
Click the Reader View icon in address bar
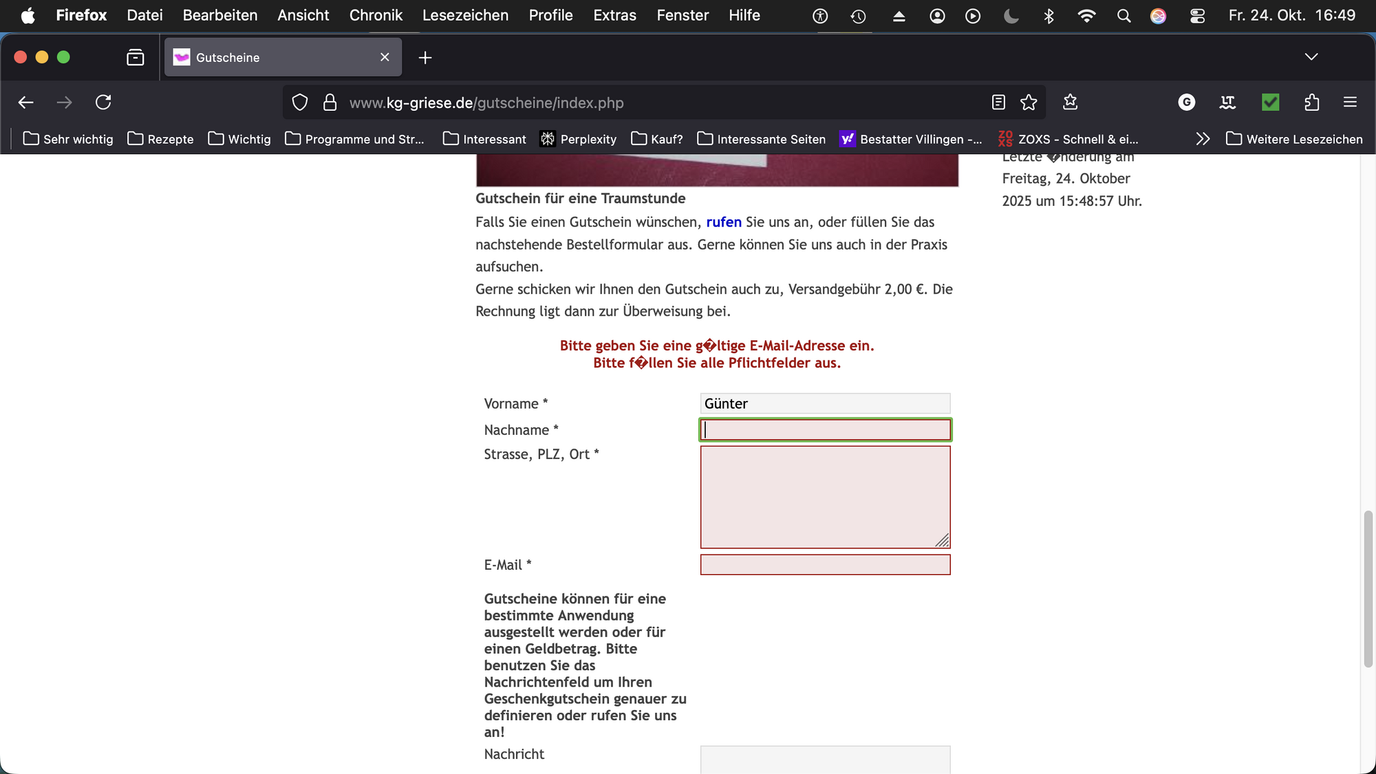998,103
